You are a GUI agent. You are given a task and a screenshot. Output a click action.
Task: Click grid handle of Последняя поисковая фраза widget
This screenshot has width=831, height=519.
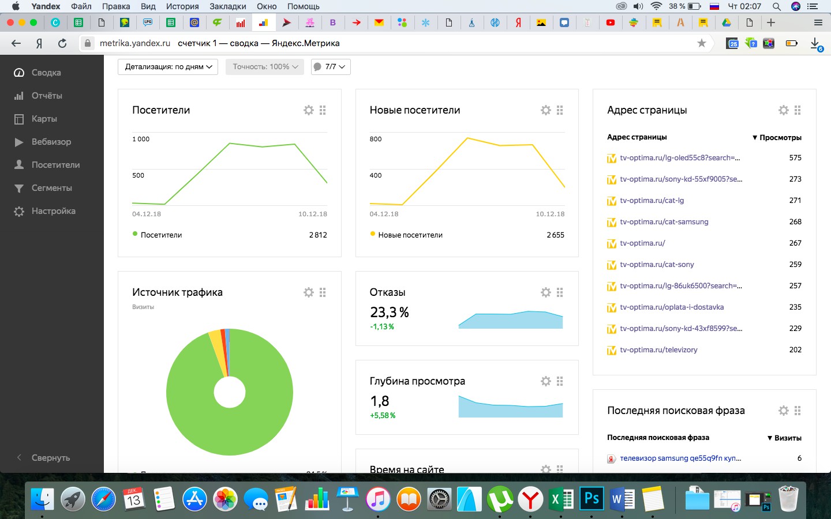798,411
